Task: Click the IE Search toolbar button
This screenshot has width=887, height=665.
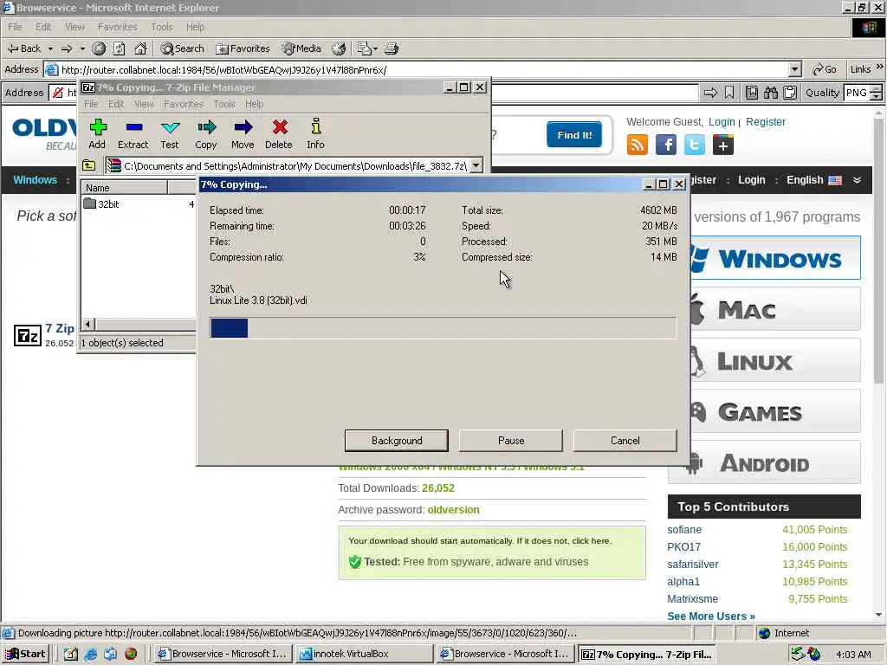Action: (182, 48)
